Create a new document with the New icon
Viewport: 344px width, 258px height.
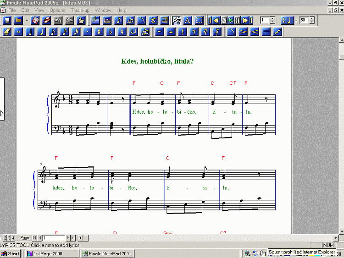tap(7, 20)
